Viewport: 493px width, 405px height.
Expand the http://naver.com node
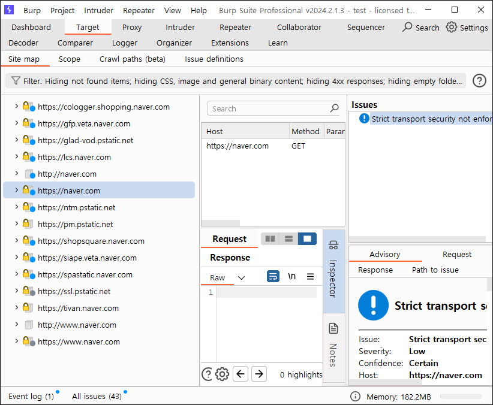(16, 173)
